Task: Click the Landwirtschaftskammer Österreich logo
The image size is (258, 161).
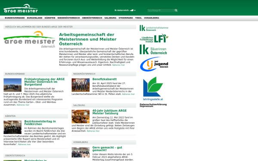Action: [x=154, y=28]
